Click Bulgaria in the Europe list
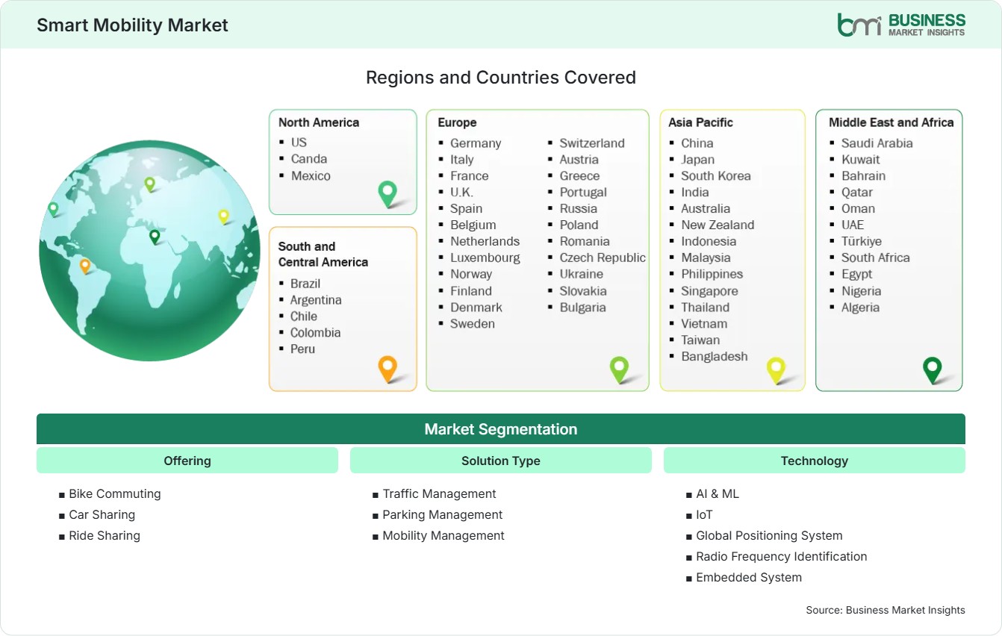The width and height of the screenshot is (1002, 636). tap(583, 308)
